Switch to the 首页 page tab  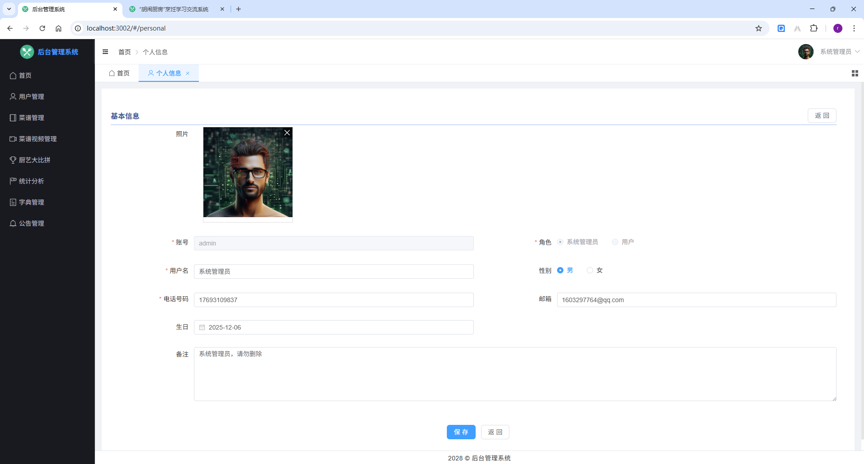click(x=119, y=73)
